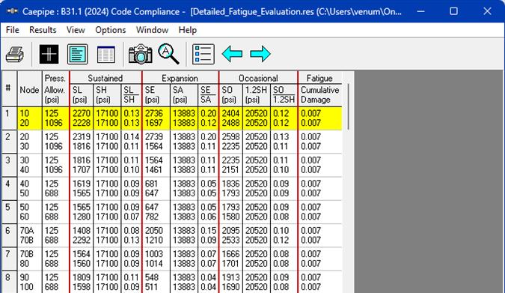The image size is (505, 293).
Task: Open the results list selector icon
Action: [x=203, y=54]
